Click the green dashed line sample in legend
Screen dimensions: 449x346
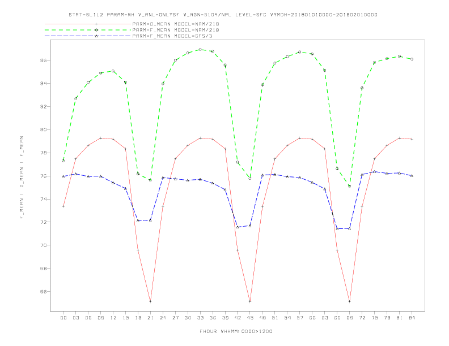(x=88, y=30)
